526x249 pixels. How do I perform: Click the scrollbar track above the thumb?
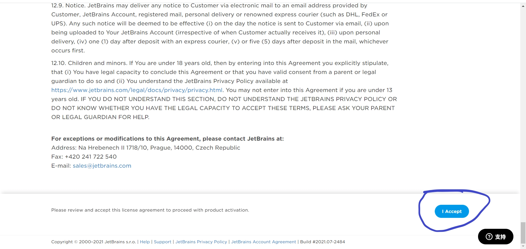coord(523,109)
